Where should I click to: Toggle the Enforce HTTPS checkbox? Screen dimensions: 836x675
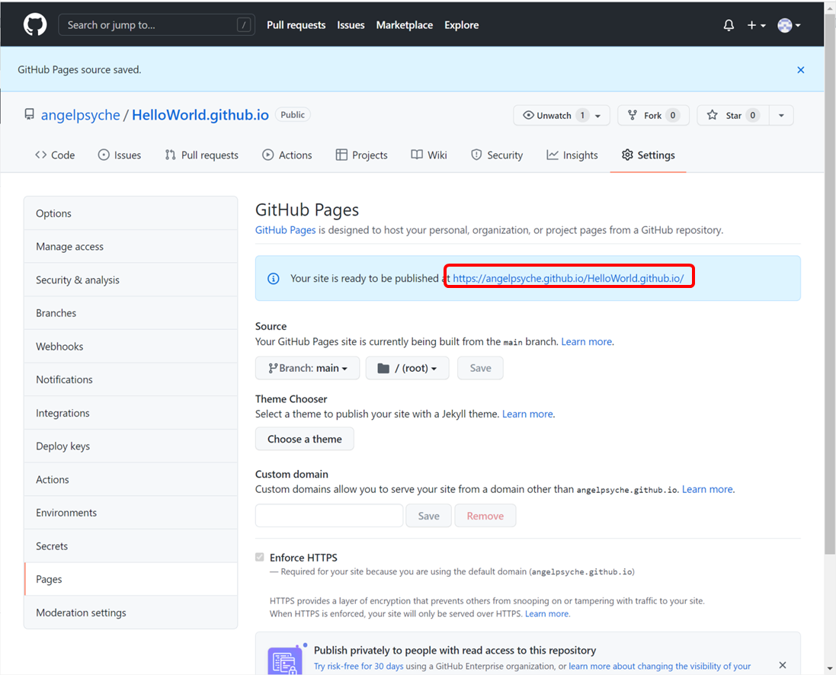(260, 557)
